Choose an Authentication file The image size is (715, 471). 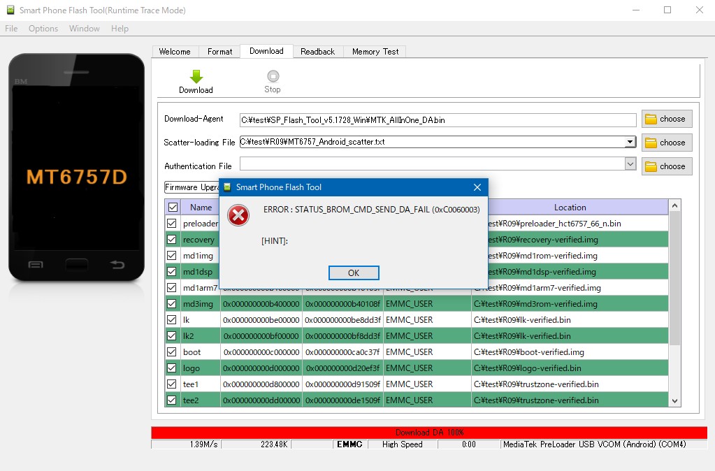tap(667, 166)
